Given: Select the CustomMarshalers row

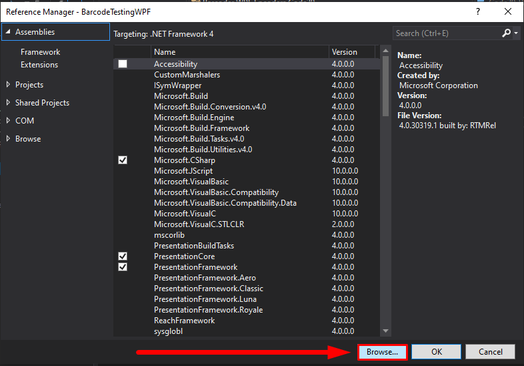Looking at the screenshot, I should point(247,75).
